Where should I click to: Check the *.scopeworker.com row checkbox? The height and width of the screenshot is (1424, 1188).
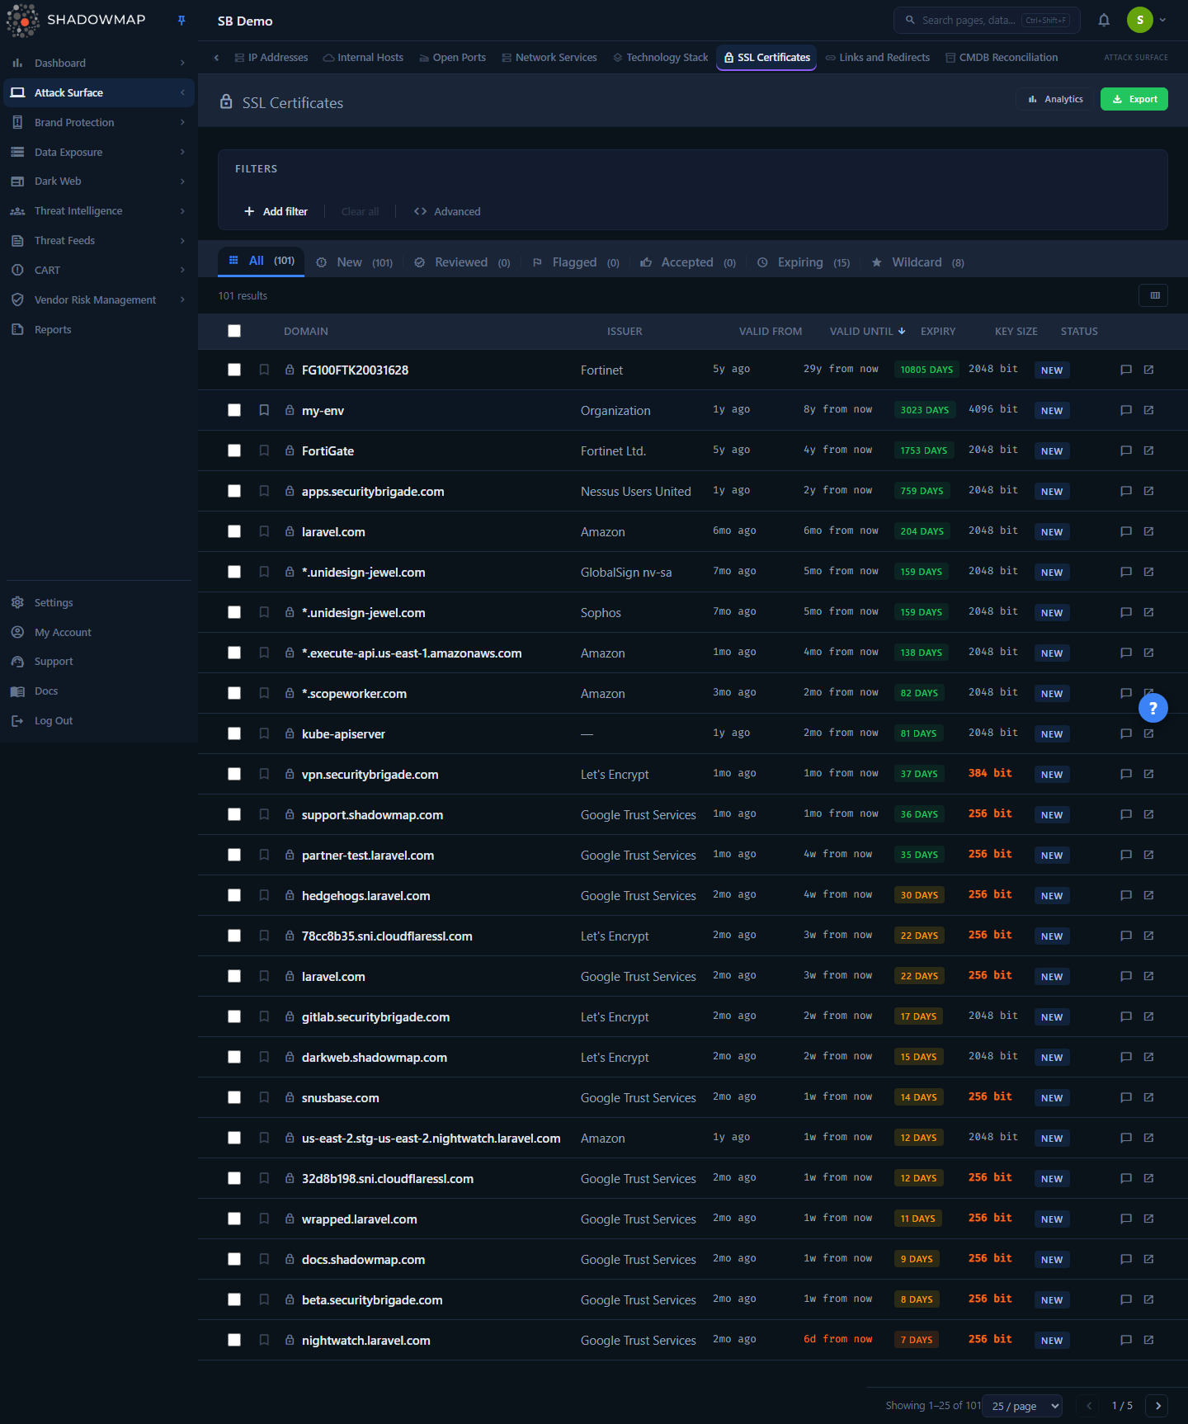pyautogui.click(x=234, y=693)
